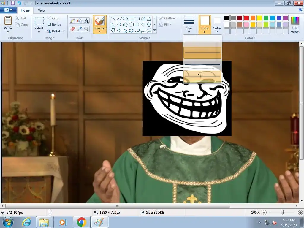304x228 pixels.
Task: Choose the Diamond shape
Action: click(119, 25)
